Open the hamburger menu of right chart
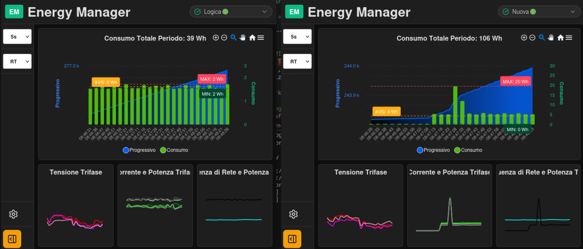This screenshot has height=249, width=583. (x=569, y=37)
